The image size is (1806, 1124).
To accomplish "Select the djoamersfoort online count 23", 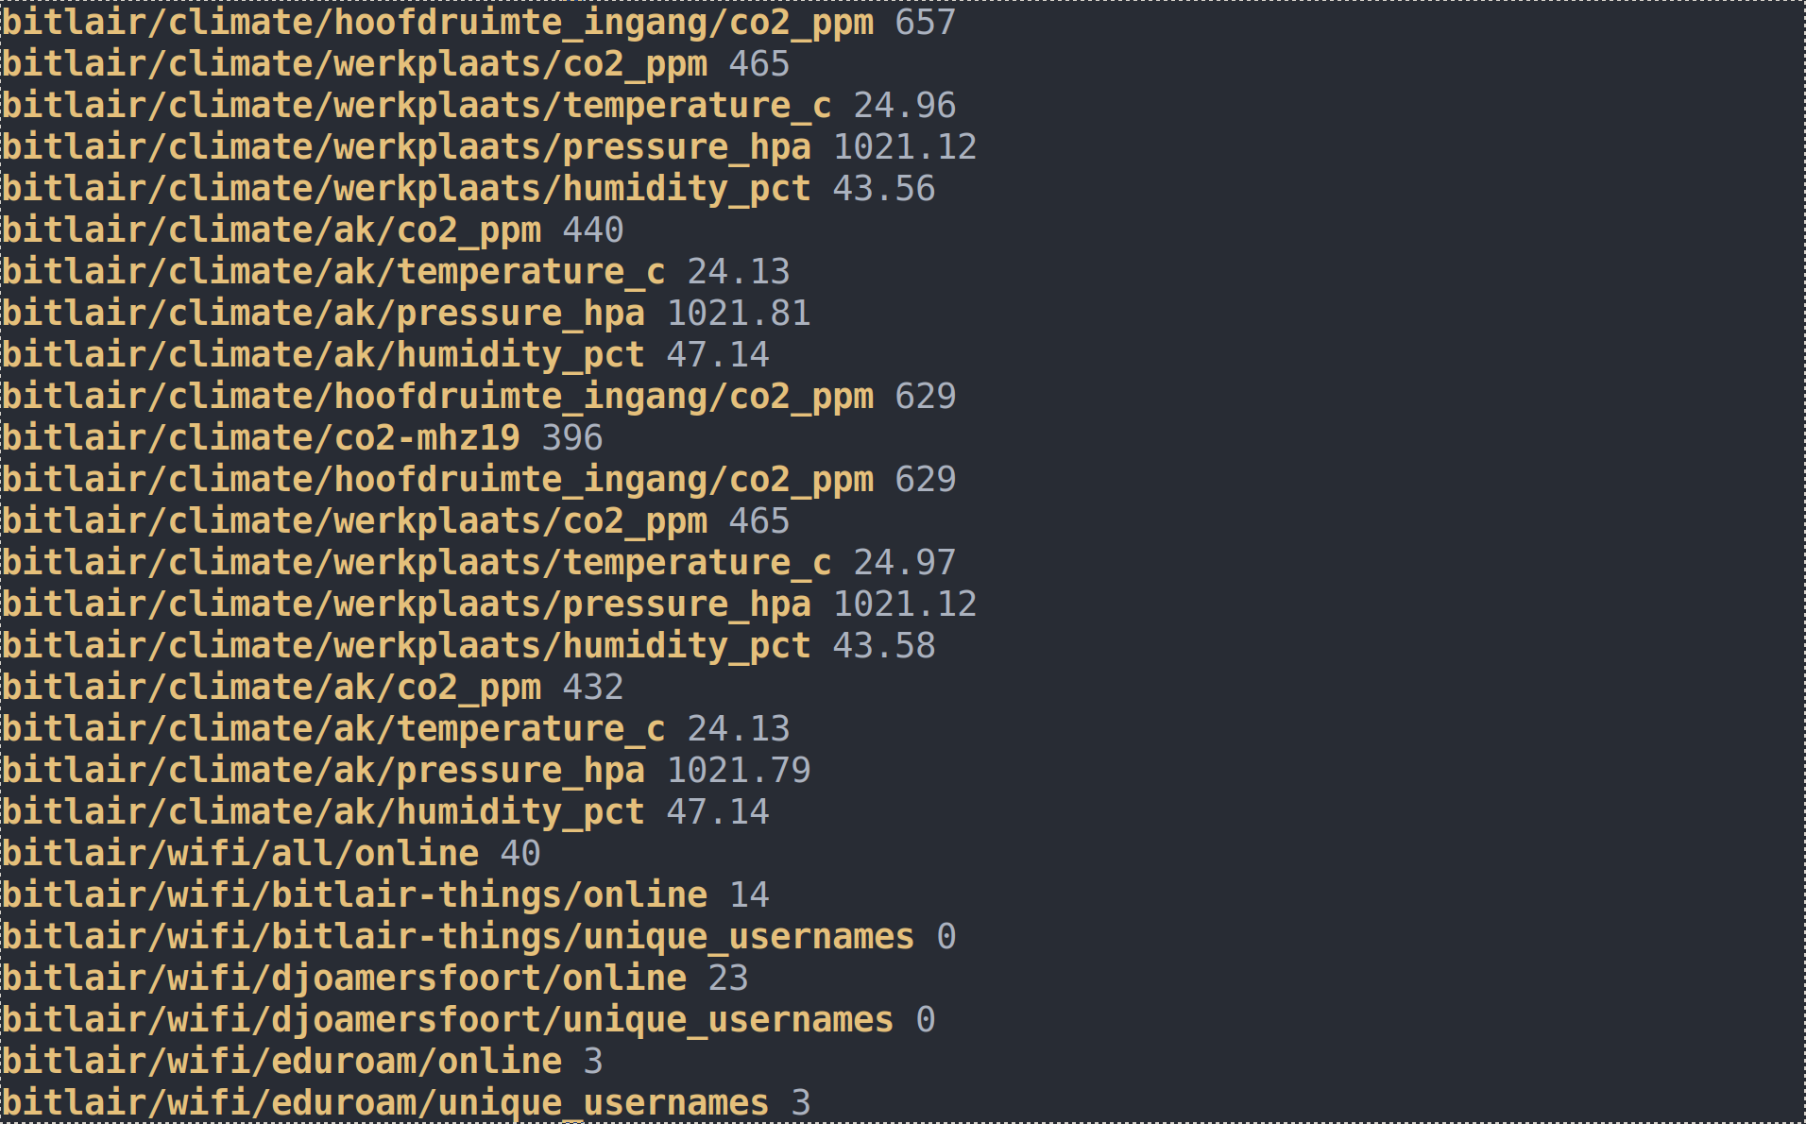I will pos(727,979).
